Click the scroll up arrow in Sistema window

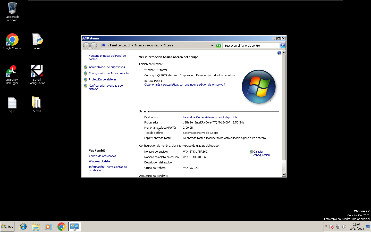pyautogui.click(x=284, y=53)
